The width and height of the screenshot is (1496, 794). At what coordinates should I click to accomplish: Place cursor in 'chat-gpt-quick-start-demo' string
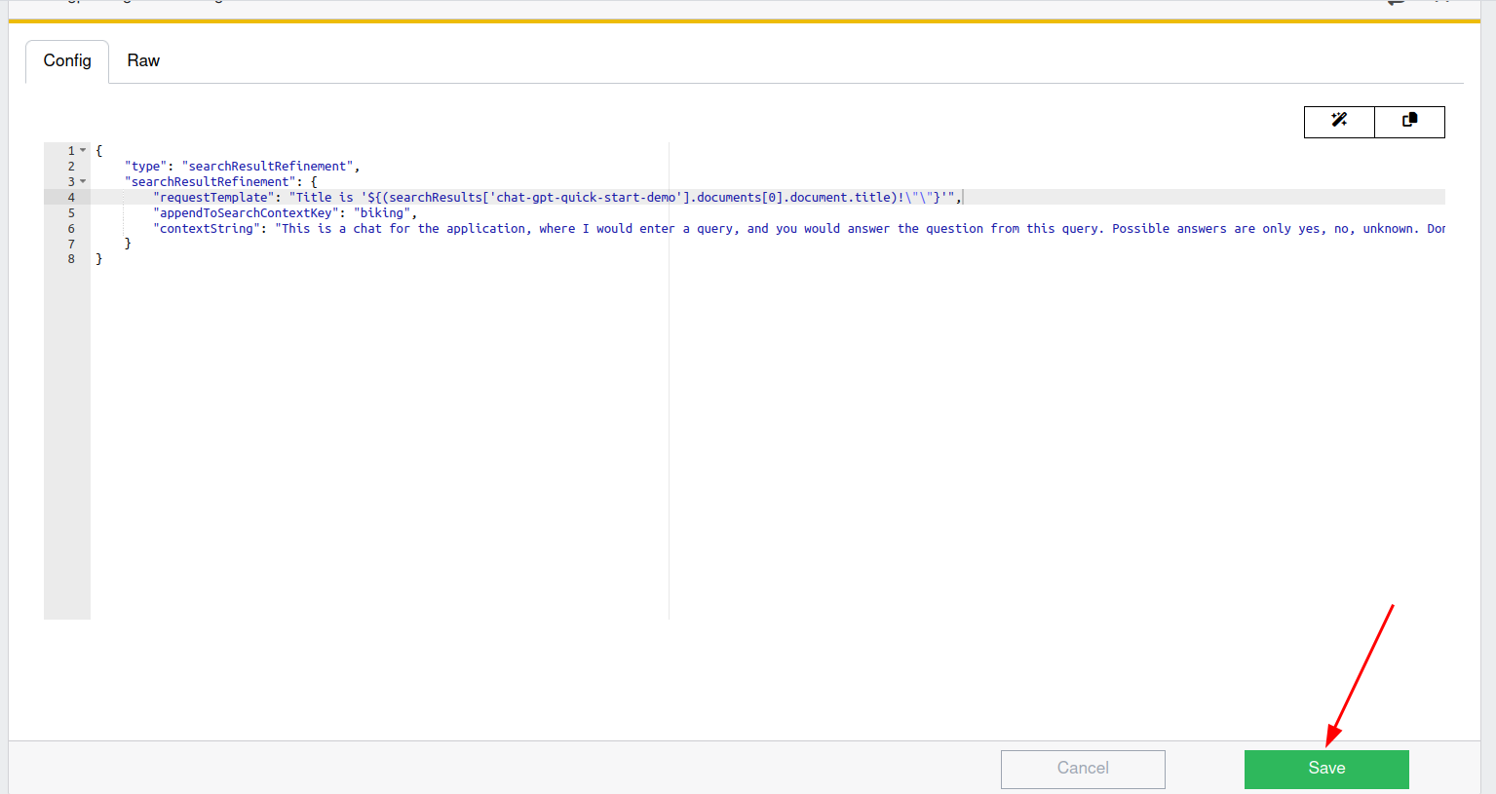pyautogui.click(x=586, y=197)
